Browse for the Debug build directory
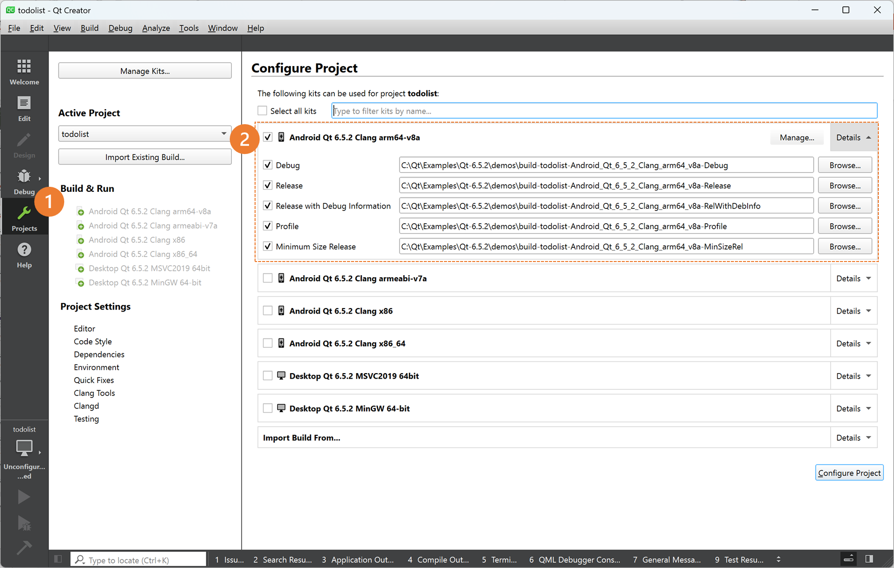 [x=845, y=165]
